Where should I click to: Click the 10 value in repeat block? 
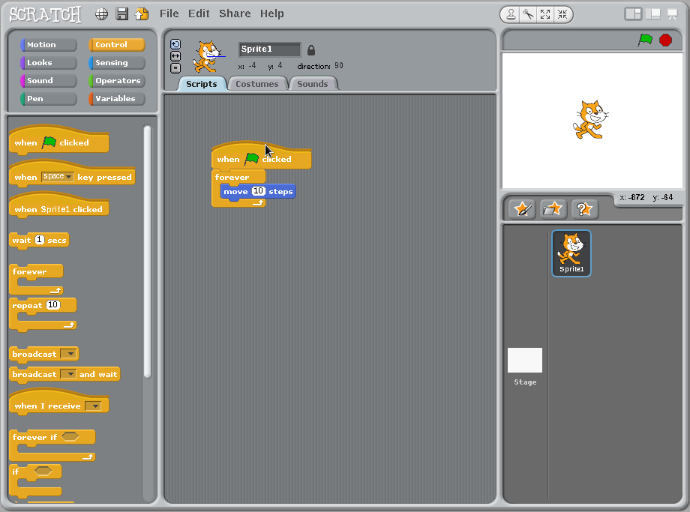coord(52,305)
